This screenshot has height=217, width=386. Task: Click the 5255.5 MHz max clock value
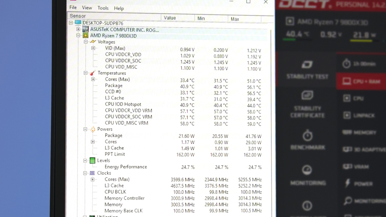pyautogui.click(x=250, y=180)
